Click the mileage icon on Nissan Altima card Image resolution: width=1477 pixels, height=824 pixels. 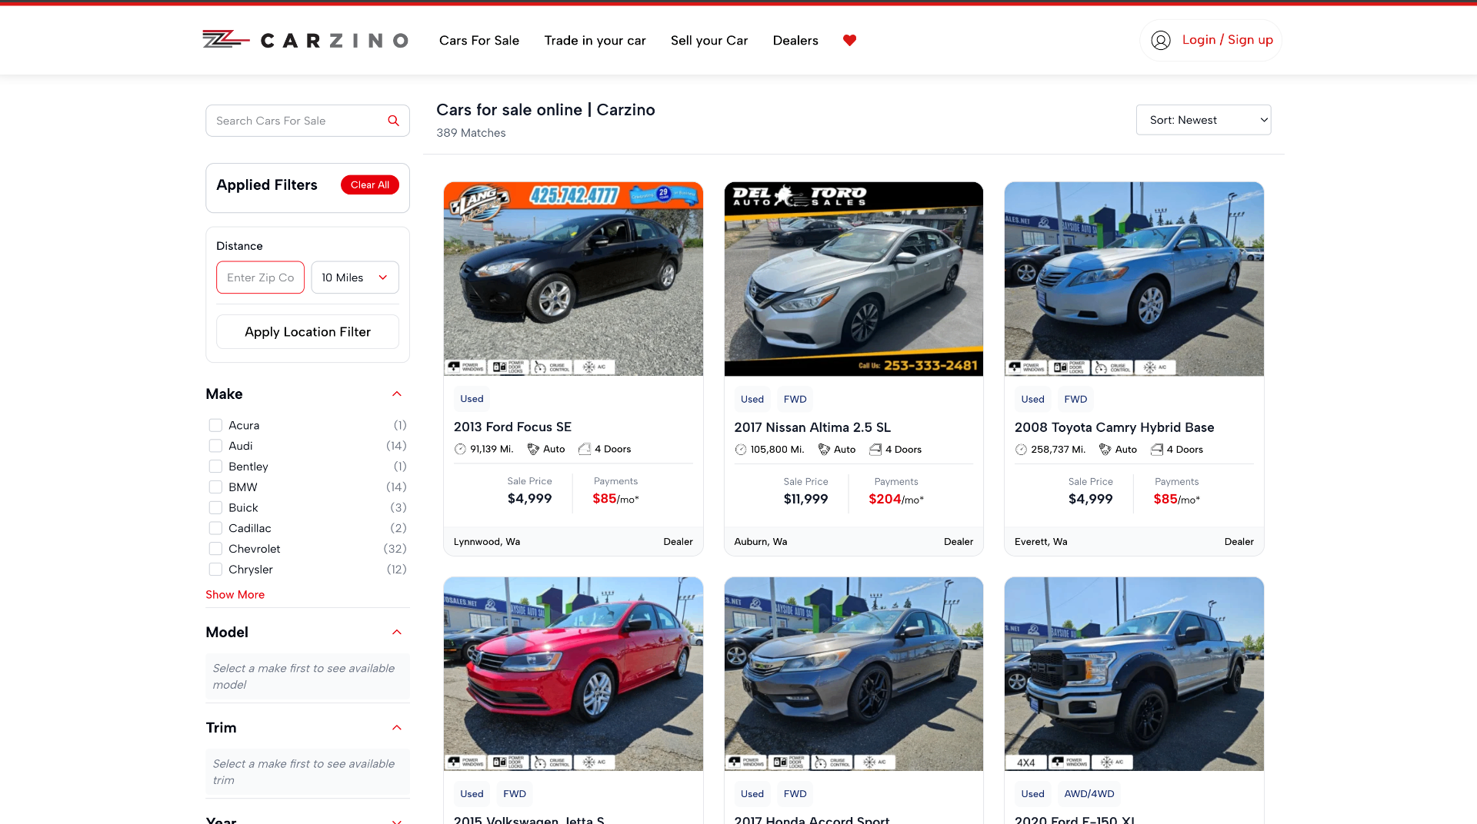(741, 450)
